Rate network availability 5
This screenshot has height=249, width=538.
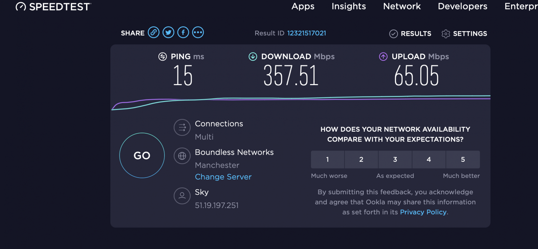pyautogui.click(x=463, y=159)
